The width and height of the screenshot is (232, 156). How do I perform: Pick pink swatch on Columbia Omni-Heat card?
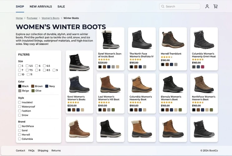coord(203,67)
